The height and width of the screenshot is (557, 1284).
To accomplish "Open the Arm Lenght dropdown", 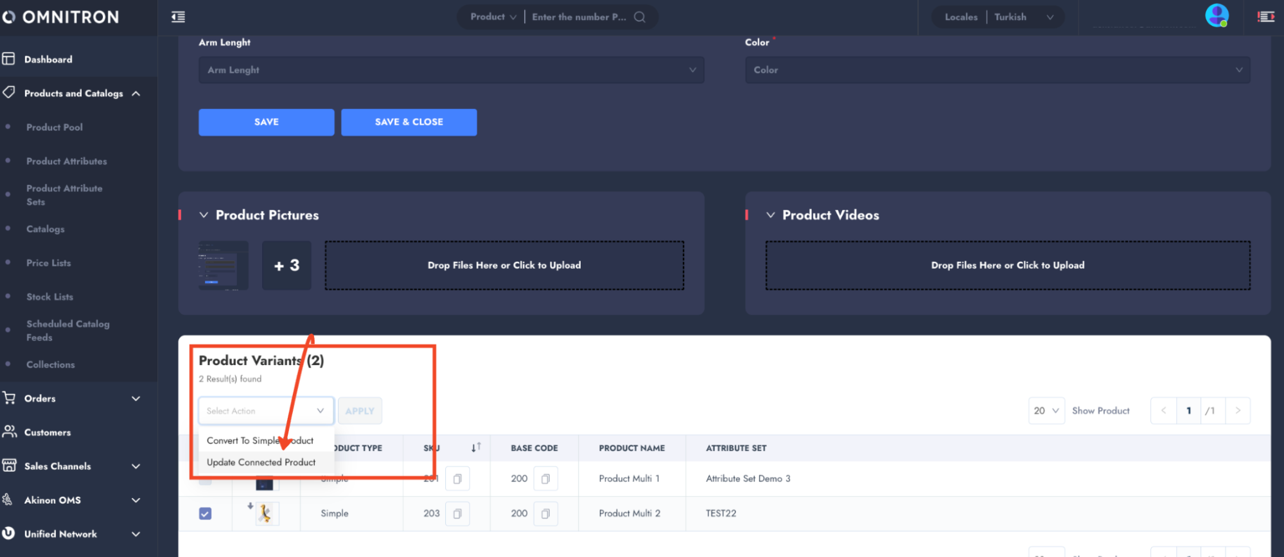I will tap(451, 70).
